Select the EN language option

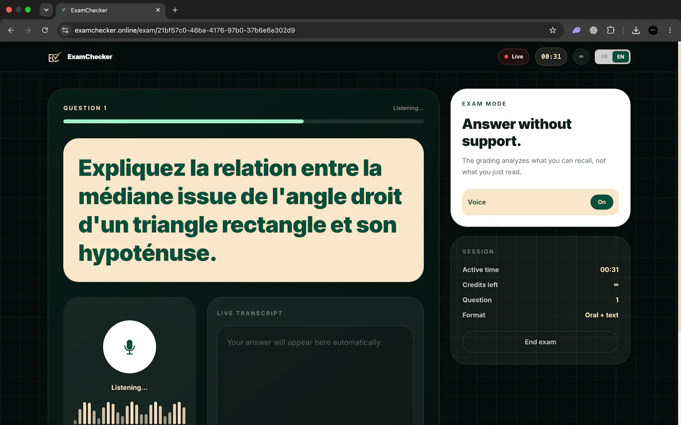621,57
